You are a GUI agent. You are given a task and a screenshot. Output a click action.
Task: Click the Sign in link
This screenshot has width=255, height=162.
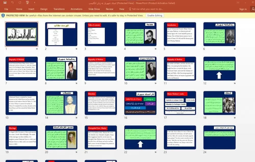pyautogui.click(x=243, y=9)
